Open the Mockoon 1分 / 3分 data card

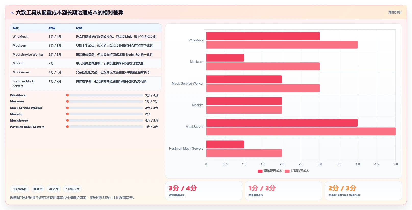[283, 191]
